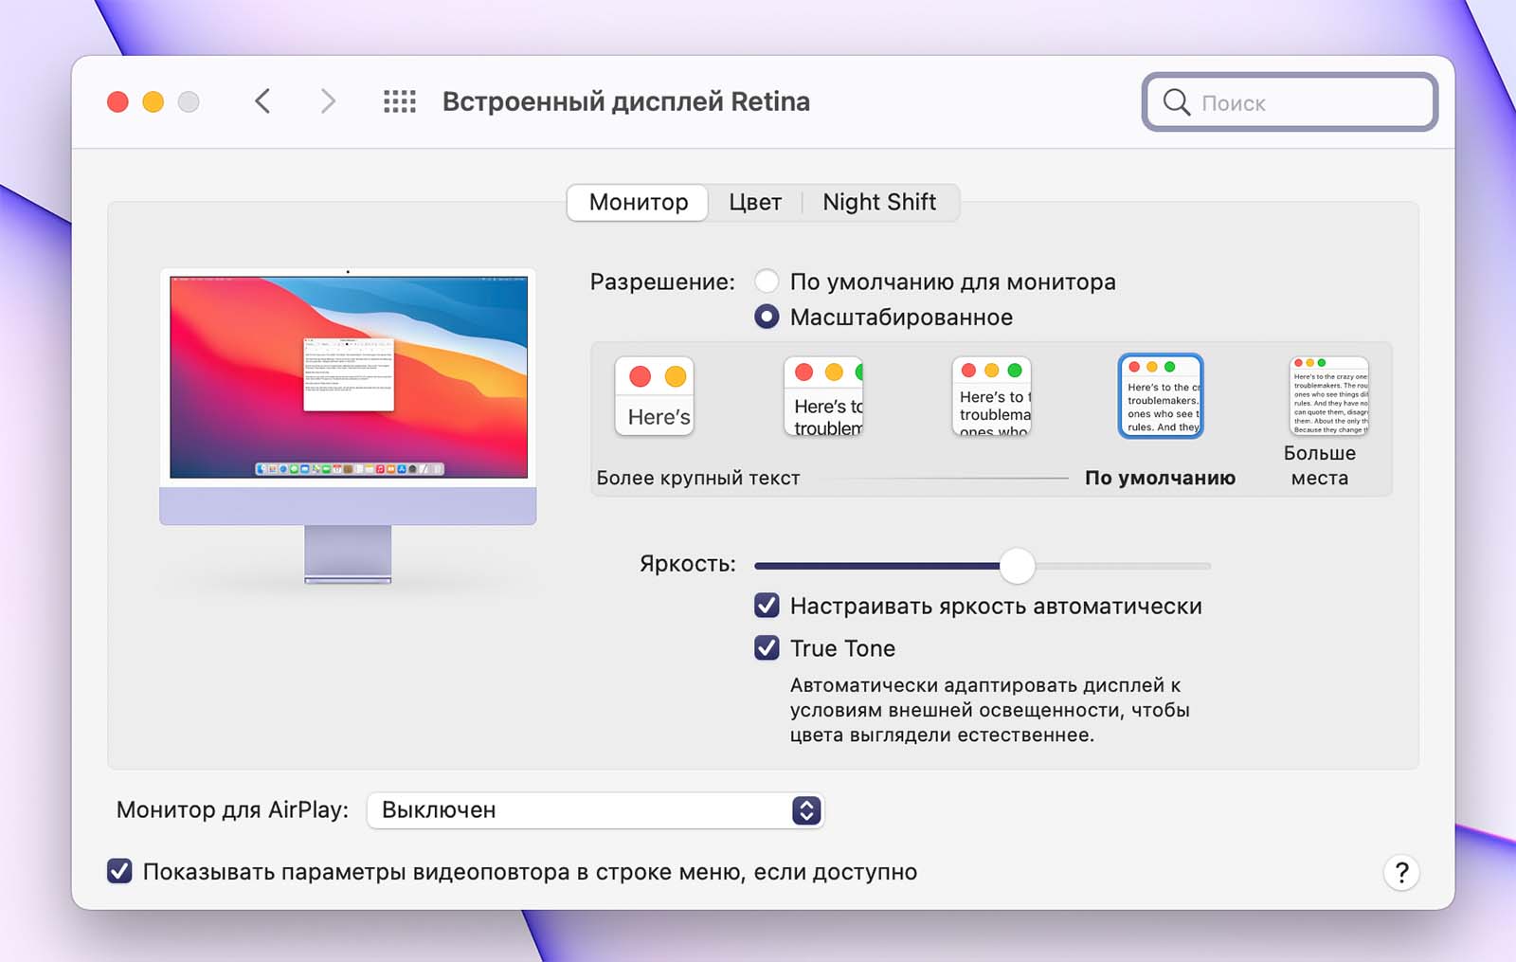The height and width of the screenshot is (962, 1516).
Task: Open the show-all preferences grid icon
Action: click(x=399, y=101)
